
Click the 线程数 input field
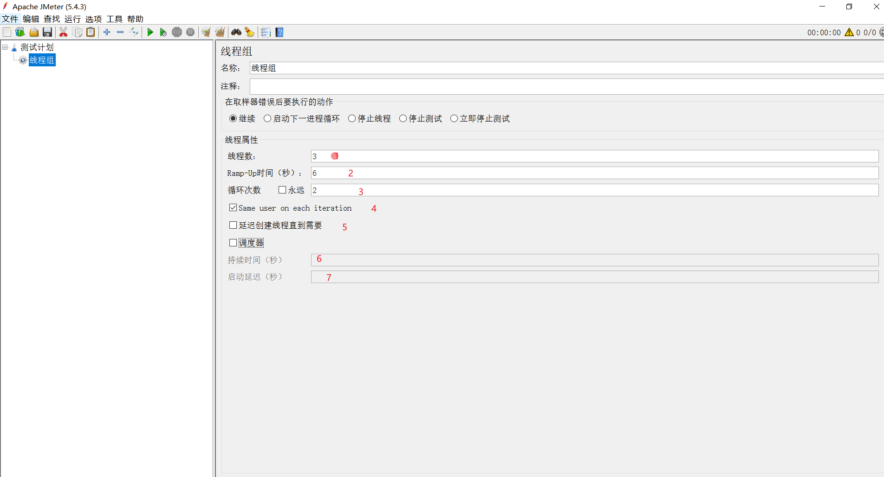(595, 156)
